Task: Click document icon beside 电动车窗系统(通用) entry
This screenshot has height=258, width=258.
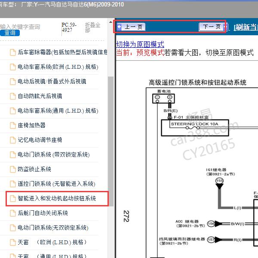Action: (12, 111)
